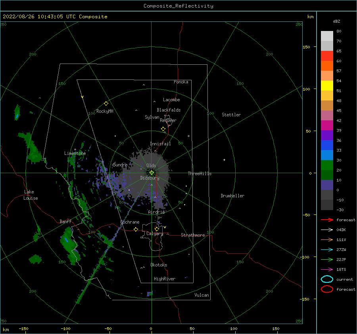Click yellow station marker south of Red Deer
Viewport: 357px width, 334px height.
coord(163,129)
